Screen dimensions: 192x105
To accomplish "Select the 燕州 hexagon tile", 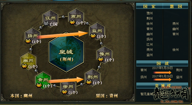I will pyautogui.click(x=76, y=17).
